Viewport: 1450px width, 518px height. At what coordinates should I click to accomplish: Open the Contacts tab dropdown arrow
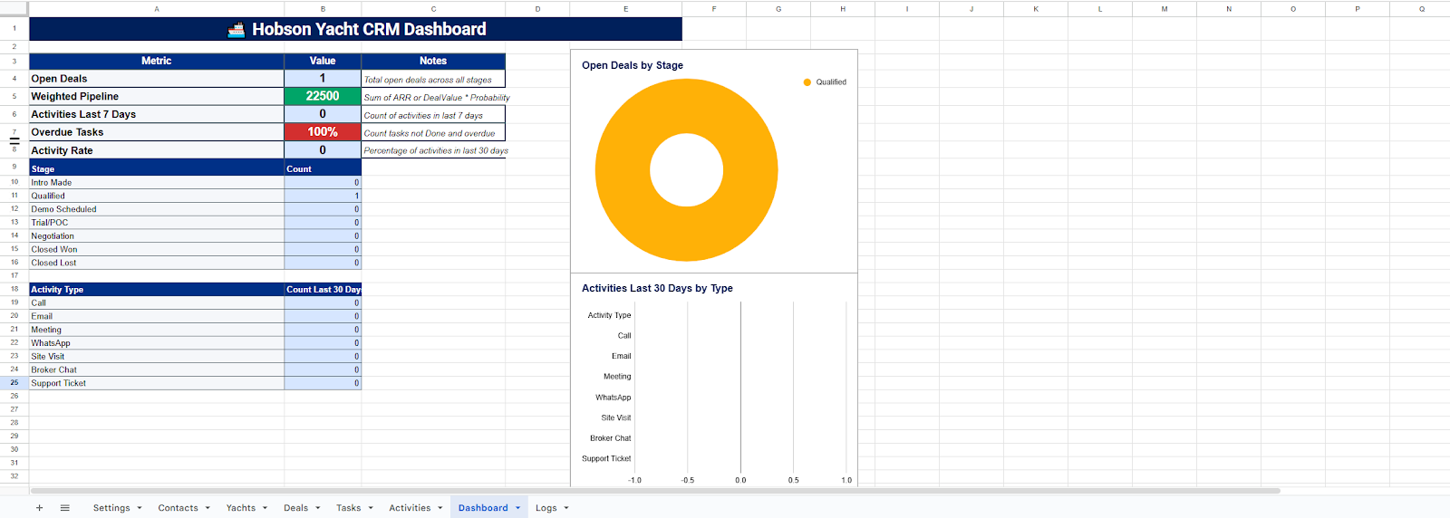(x=208, y=508)
